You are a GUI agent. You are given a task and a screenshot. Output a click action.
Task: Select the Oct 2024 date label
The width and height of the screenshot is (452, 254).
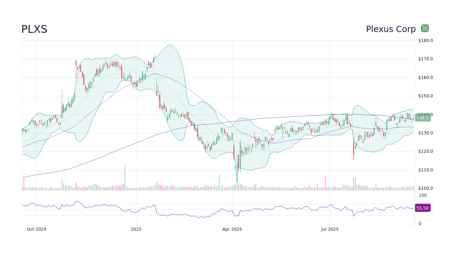[x=36, y=229]
